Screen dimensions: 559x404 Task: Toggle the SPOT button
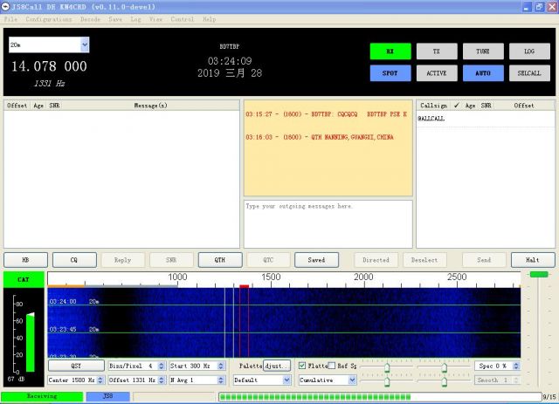(390, 73)
